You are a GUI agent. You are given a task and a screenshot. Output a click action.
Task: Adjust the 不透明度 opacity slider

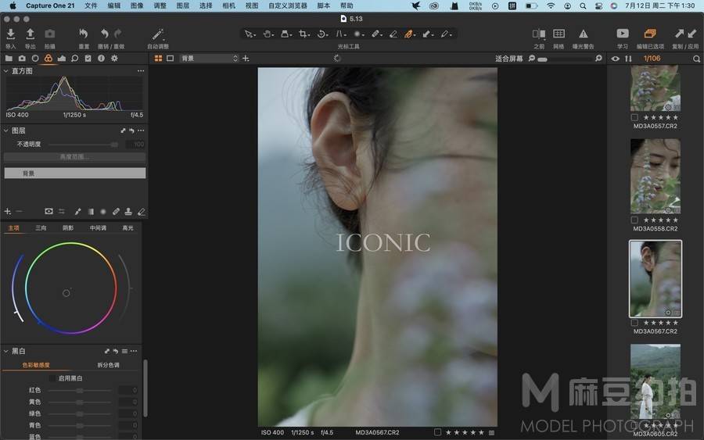tap(83, 145)
